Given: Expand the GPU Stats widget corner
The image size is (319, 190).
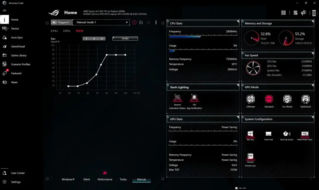Looking at the screenshot, I should point(238,117).
